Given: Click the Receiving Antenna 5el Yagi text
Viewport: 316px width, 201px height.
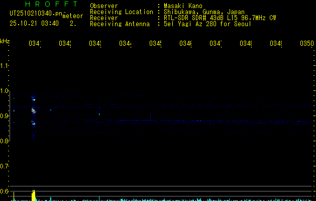Looking at the screenshot, I should tap(207, 24).
